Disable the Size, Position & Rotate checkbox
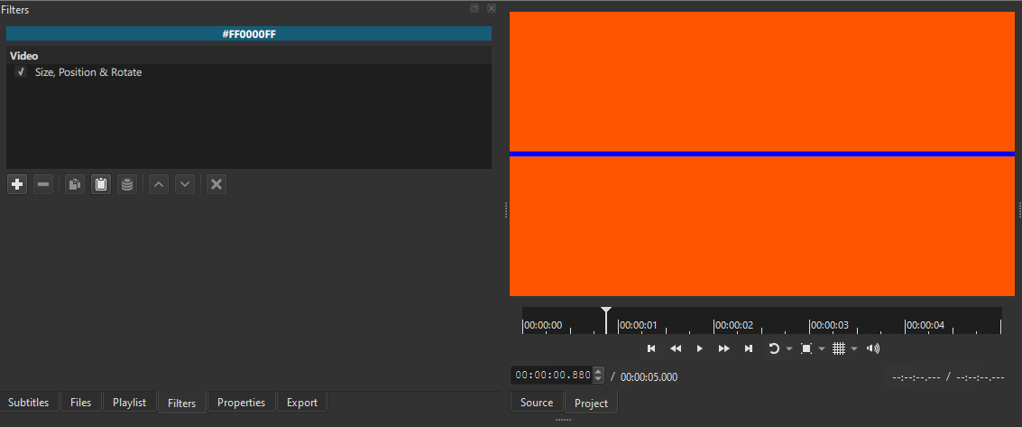1022x427 pixels. coord(21,72)
